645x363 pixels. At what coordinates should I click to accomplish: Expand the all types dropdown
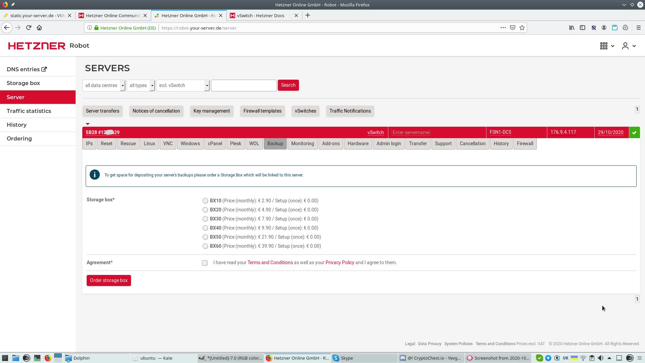click(141, 85)
